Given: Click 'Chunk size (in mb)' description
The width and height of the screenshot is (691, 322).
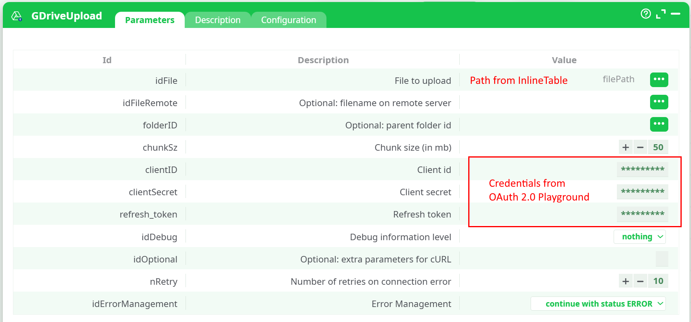Looking at the screenshot, I should (413, 147).
